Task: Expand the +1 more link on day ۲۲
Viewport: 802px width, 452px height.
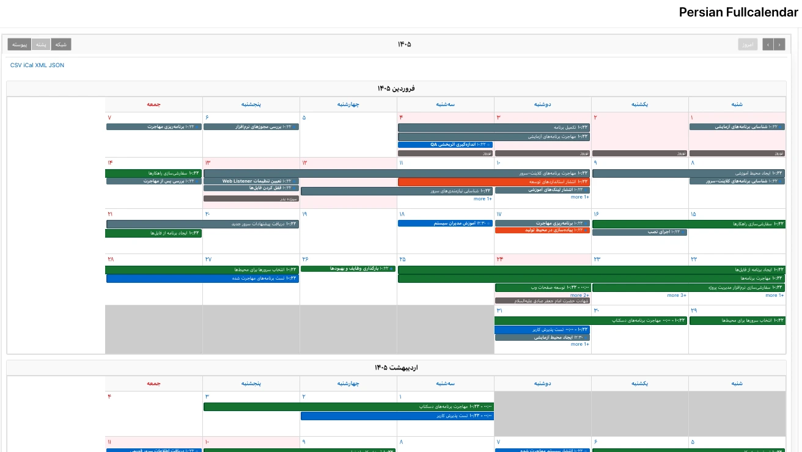Action: (x=774, y=295)
